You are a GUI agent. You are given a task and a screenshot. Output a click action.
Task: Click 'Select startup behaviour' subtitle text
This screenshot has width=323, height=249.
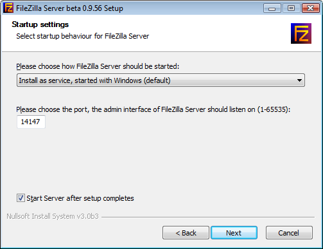[83, 36]
